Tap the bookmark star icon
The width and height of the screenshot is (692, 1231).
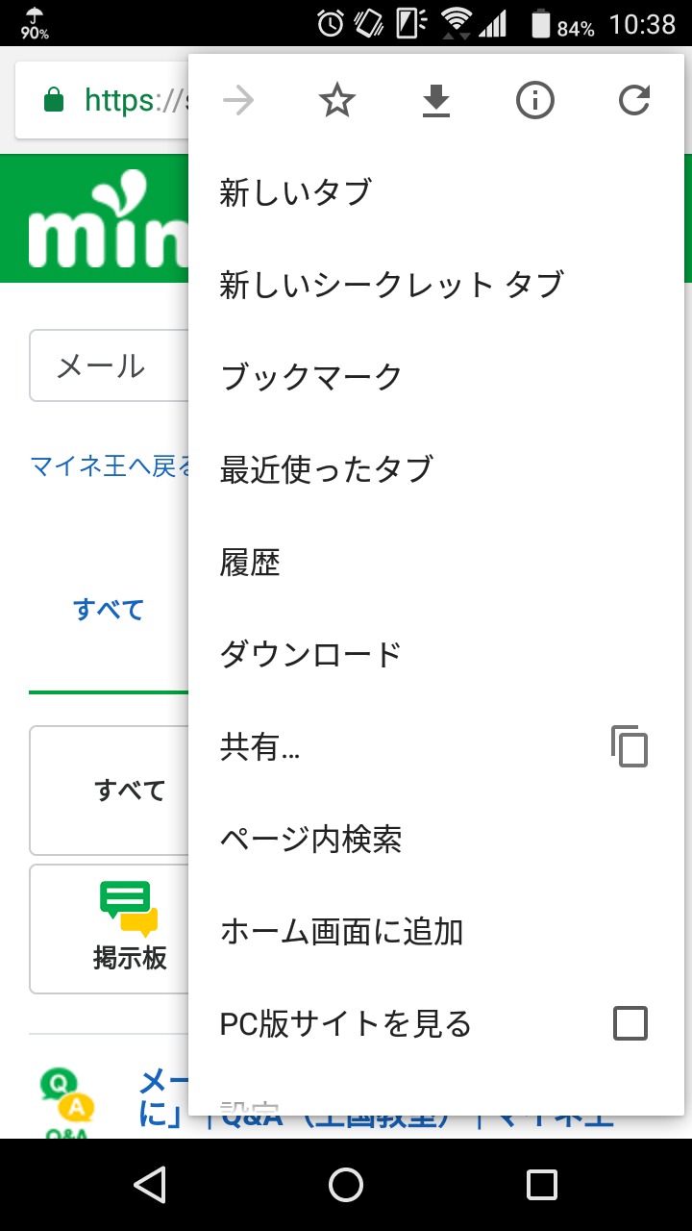337,100
